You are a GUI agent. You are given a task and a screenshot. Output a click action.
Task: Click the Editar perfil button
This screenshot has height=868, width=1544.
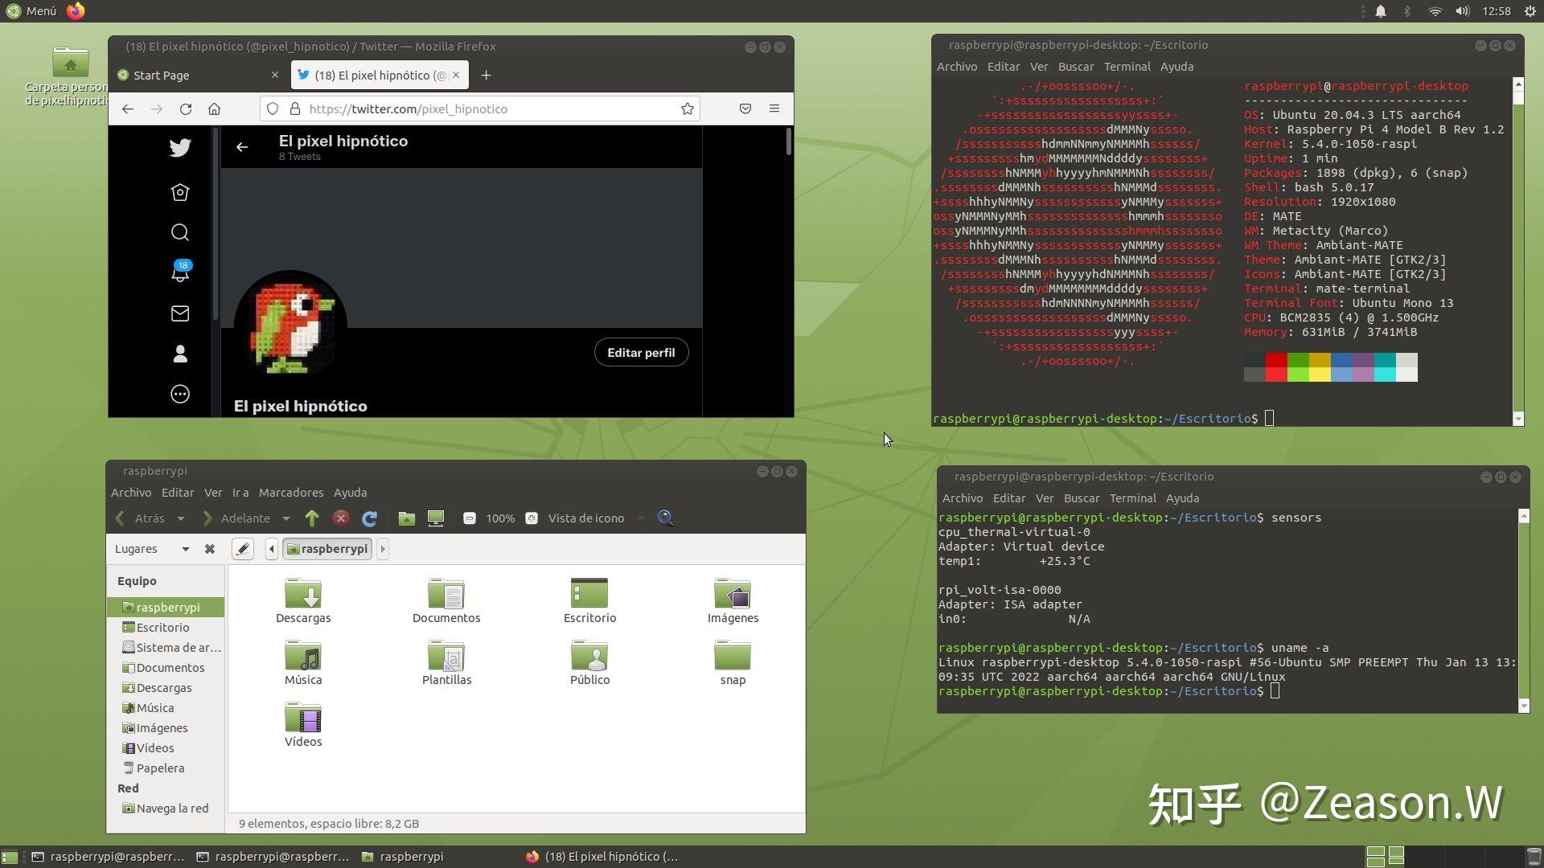[x=641, y=352]
